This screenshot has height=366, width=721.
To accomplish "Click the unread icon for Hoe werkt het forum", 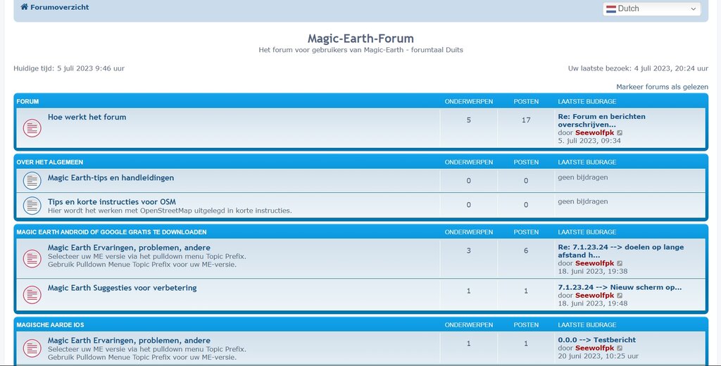I will click(x=32, y=128).
